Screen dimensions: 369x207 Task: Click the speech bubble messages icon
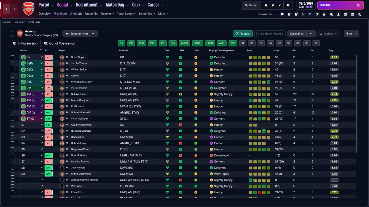tap(282, 14)
